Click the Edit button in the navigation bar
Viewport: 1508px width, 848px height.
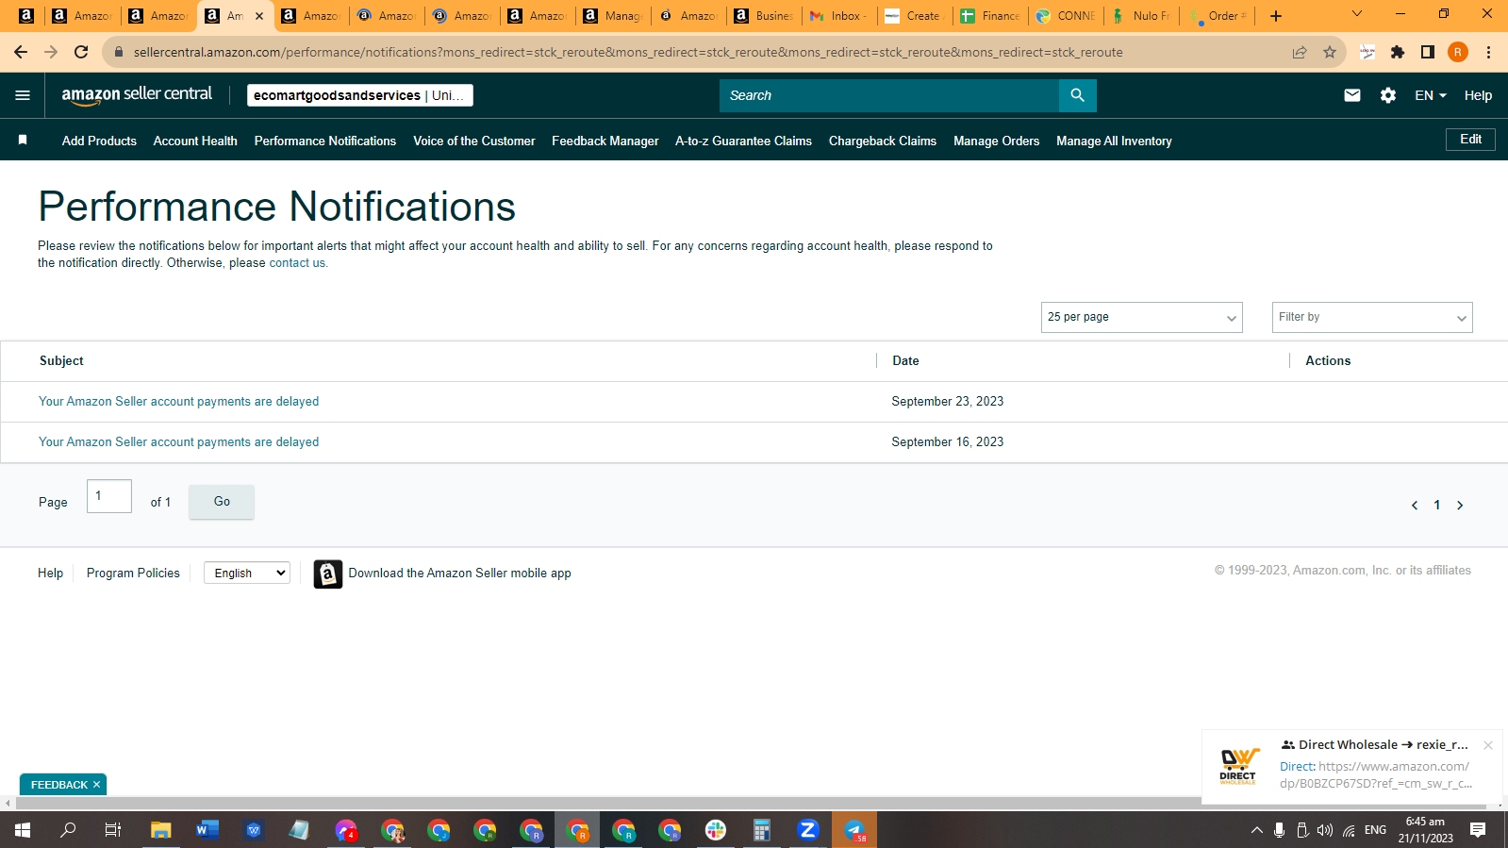tap(1470, 140)
